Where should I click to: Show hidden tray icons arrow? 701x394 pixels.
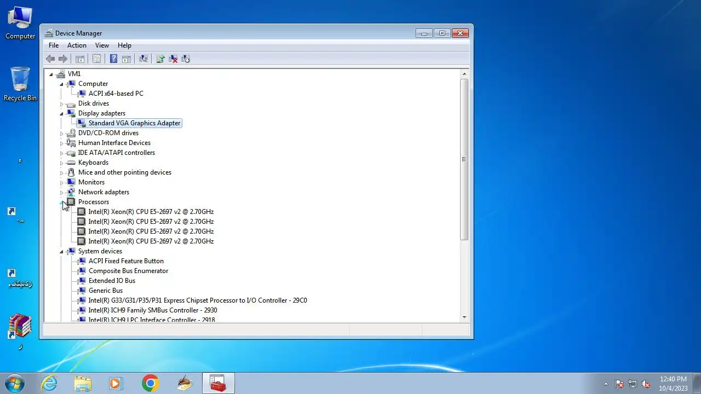pyautogui.click(x=606, y=384)
